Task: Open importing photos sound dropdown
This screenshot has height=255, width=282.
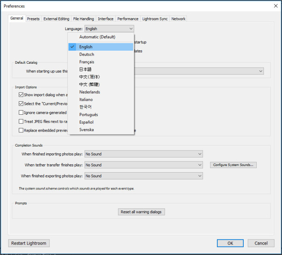Action: 144,154
